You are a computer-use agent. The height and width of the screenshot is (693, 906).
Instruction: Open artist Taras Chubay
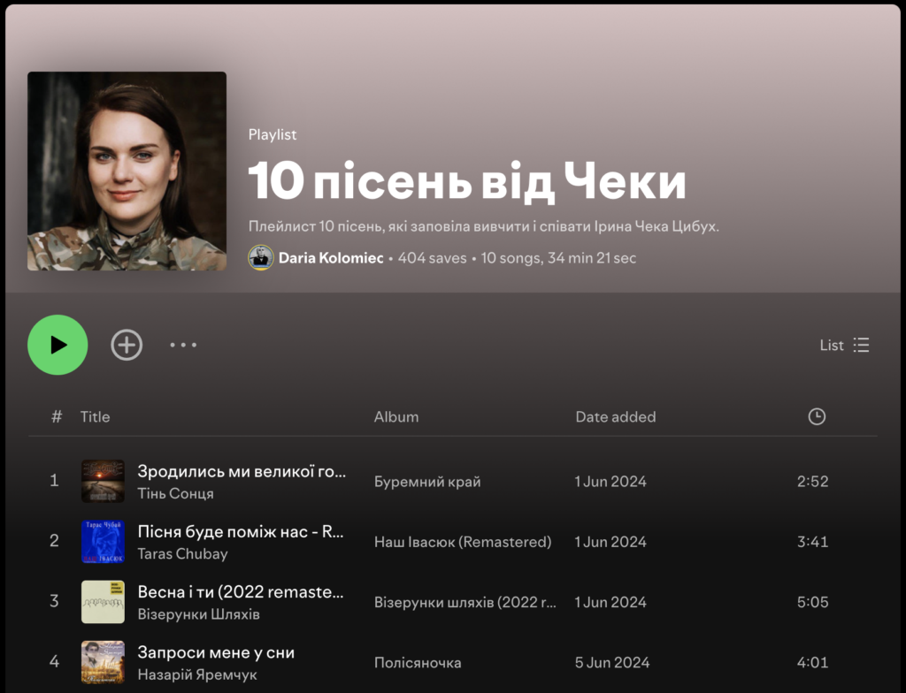182,553
